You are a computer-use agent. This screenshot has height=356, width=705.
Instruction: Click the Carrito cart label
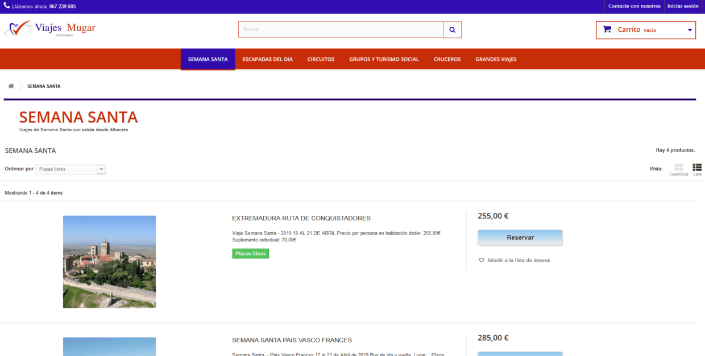click(629, 30)
